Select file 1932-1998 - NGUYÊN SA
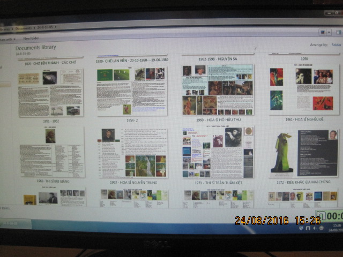Viewport: 343px width, 257px height. 218,59
